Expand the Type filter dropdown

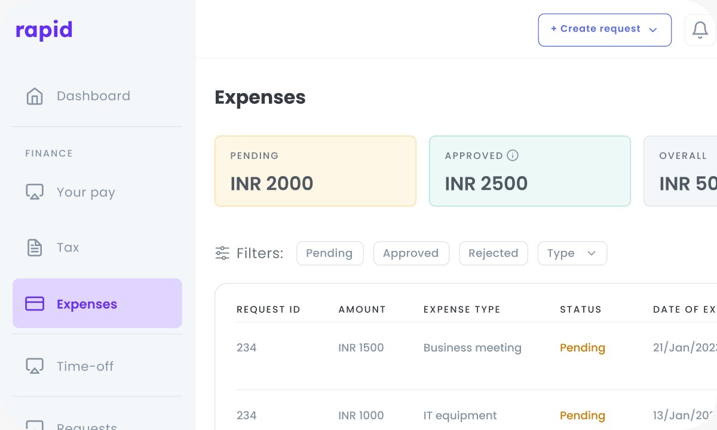(x=572, y=253)
